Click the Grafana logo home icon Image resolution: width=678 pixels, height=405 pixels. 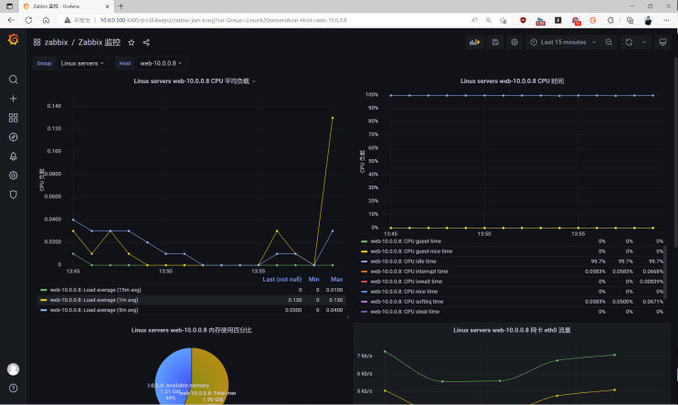click(14, 40)
